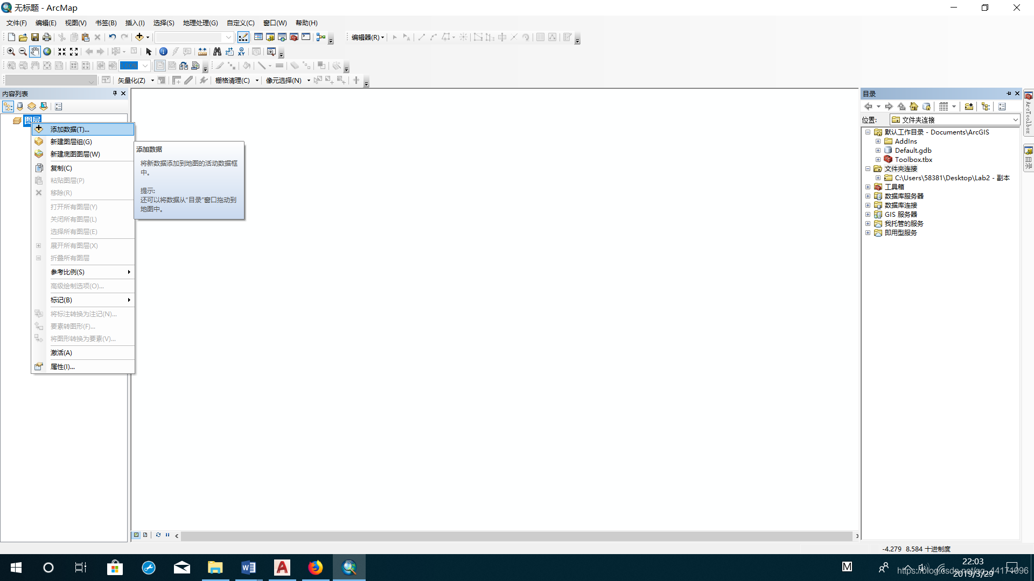
Task: Print the map
Action: (x=47, y=37)
